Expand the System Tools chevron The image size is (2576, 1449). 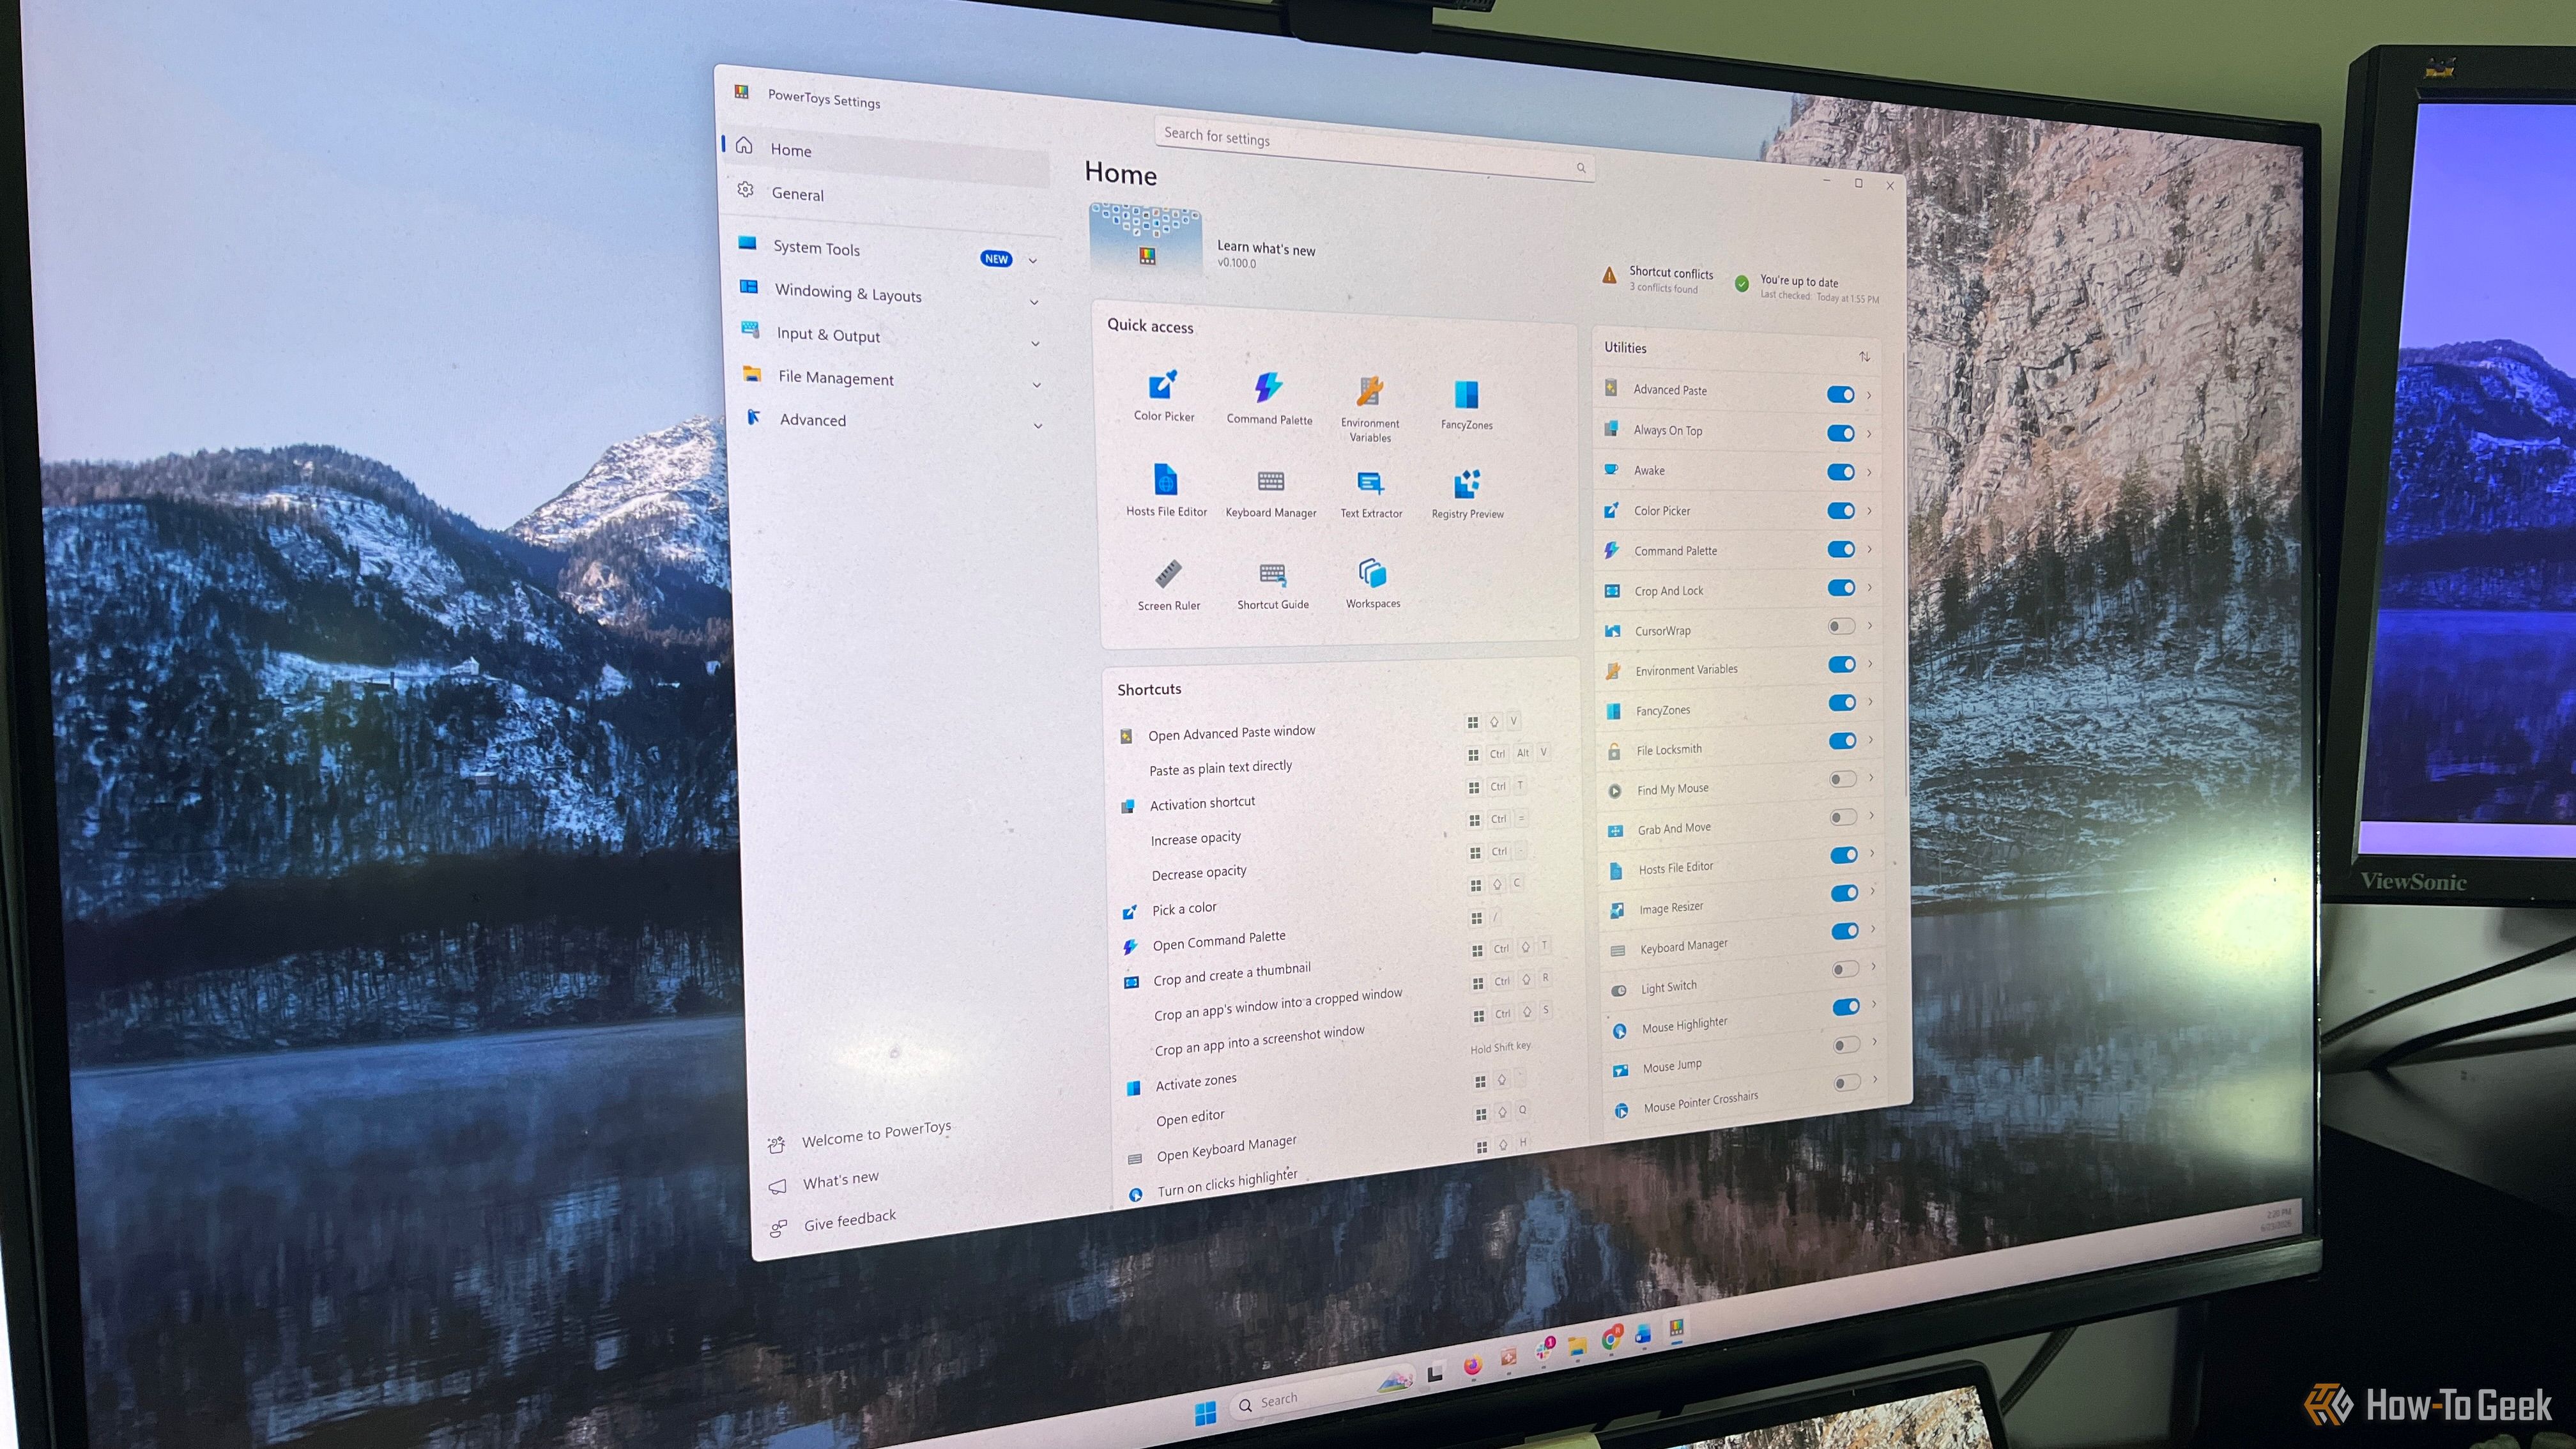(1033, 261)
